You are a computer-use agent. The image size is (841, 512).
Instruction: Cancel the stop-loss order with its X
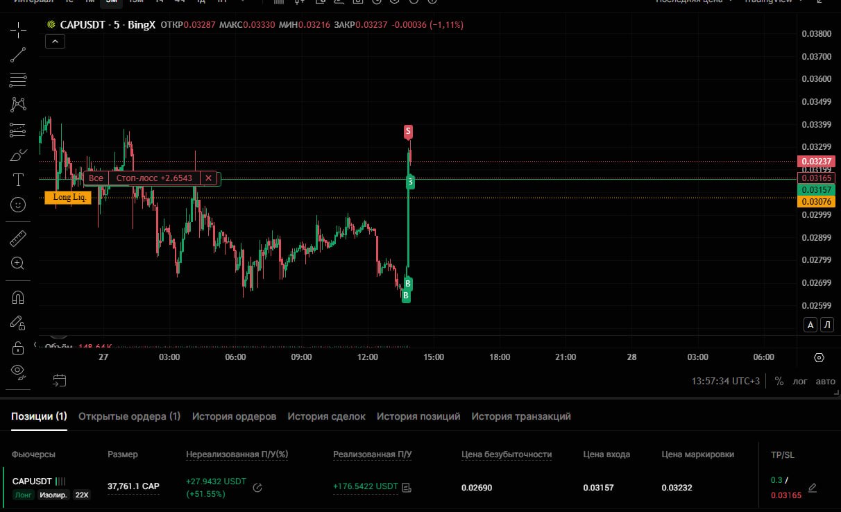(x=208, y=178)
